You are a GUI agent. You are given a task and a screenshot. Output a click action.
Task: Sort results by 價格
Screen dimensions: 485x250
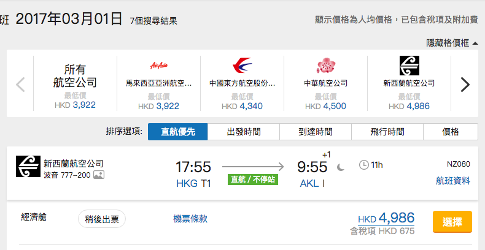tap(451, 132)
